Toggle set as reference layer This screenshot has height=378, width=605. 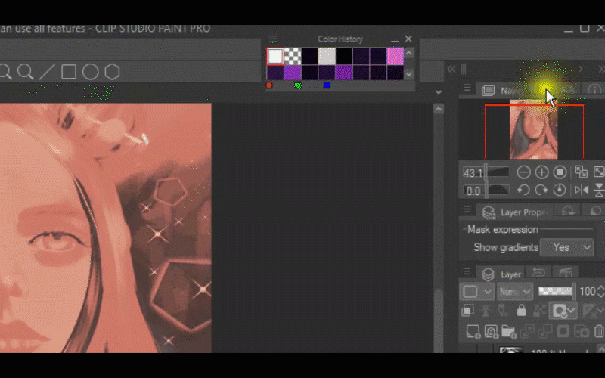(x=486, y=310)
